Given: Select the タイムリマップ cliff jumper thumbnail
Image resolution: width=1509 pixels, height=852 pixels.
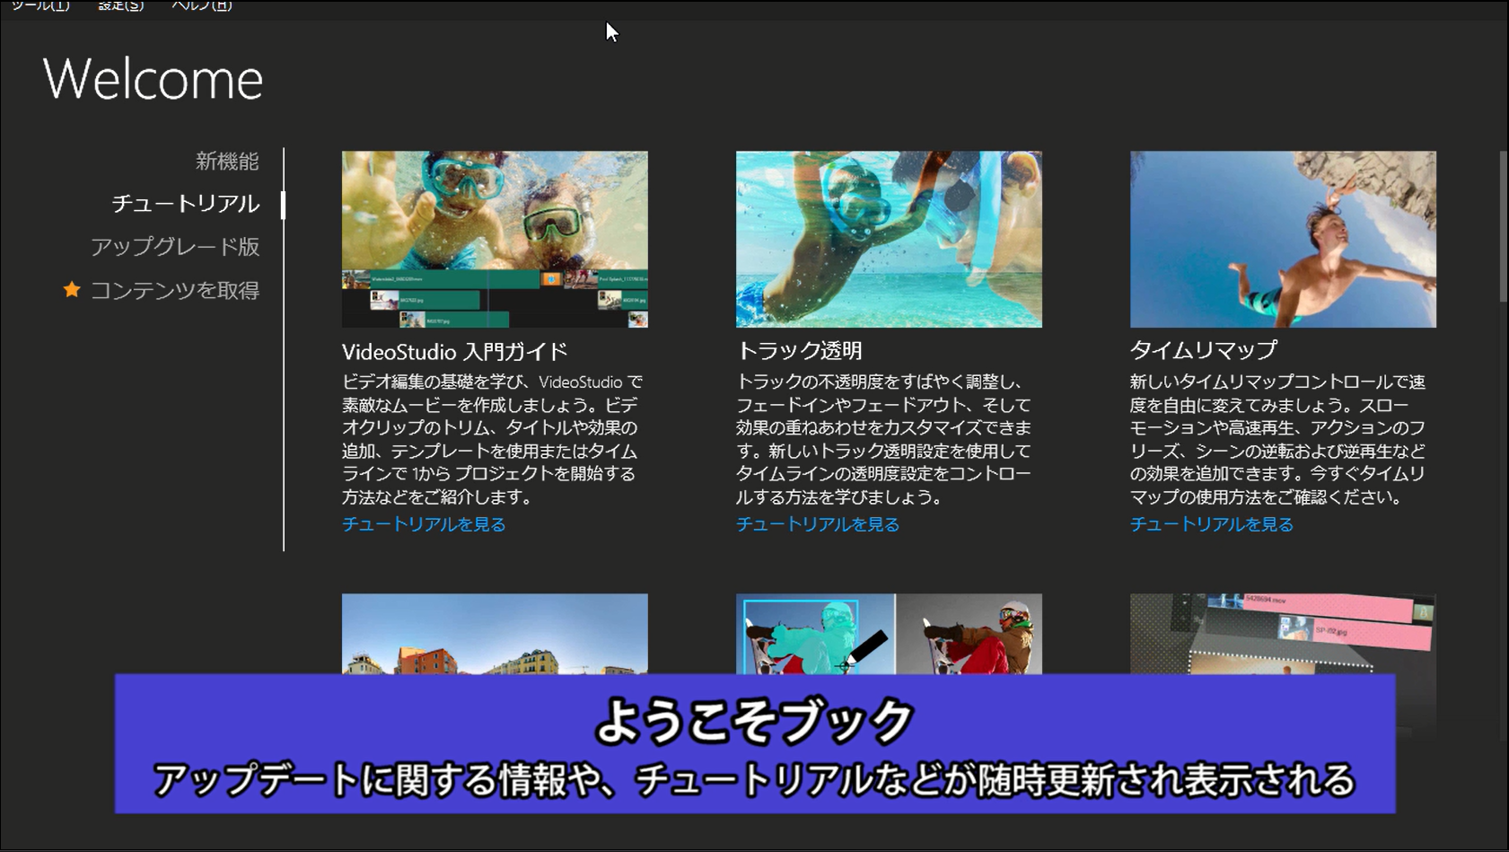Looking at the screenshot, I should click(1283, 239).
